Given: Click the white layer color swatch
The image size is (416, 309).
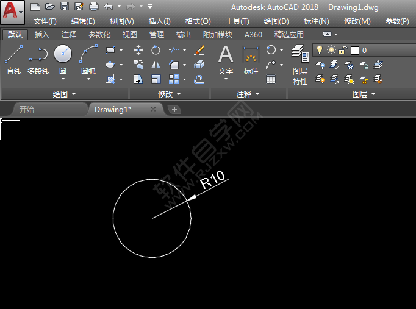Looking at the screenshot, I should point(354,51).
